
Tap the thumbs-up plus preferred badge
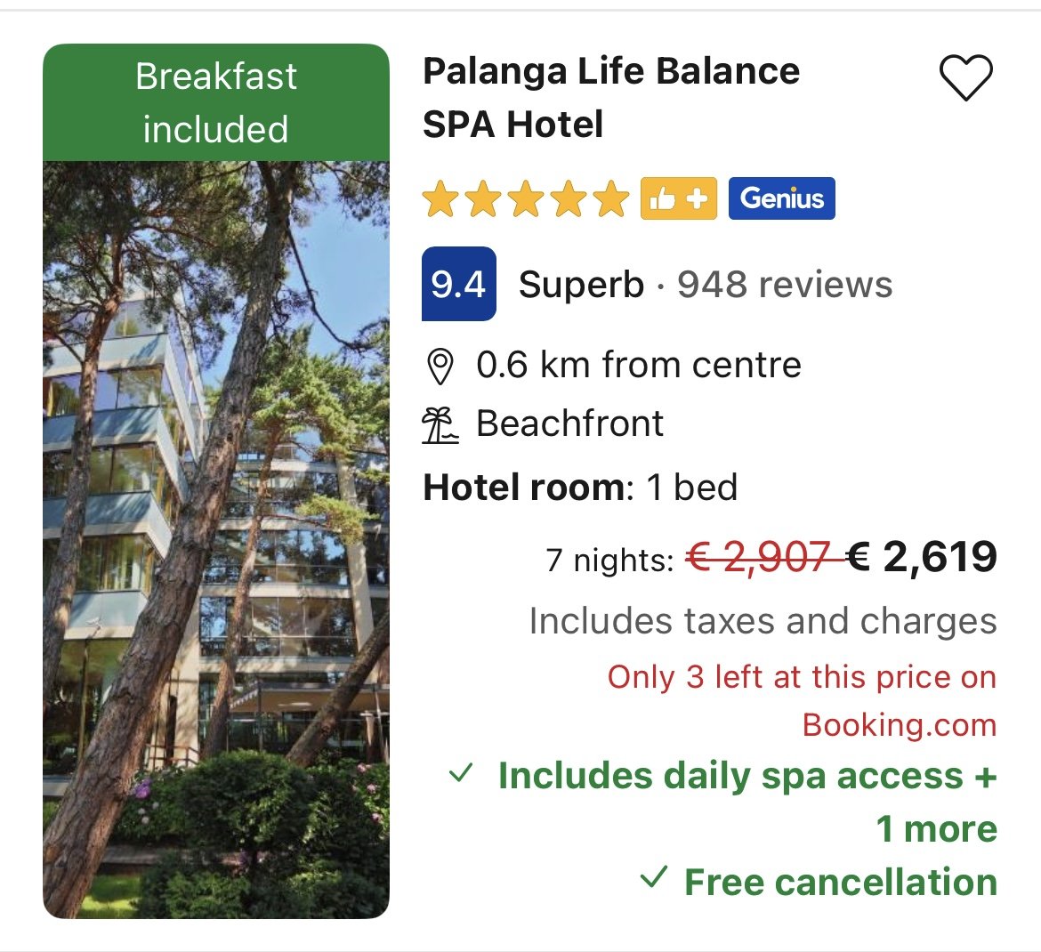click(x=678, y=198)
